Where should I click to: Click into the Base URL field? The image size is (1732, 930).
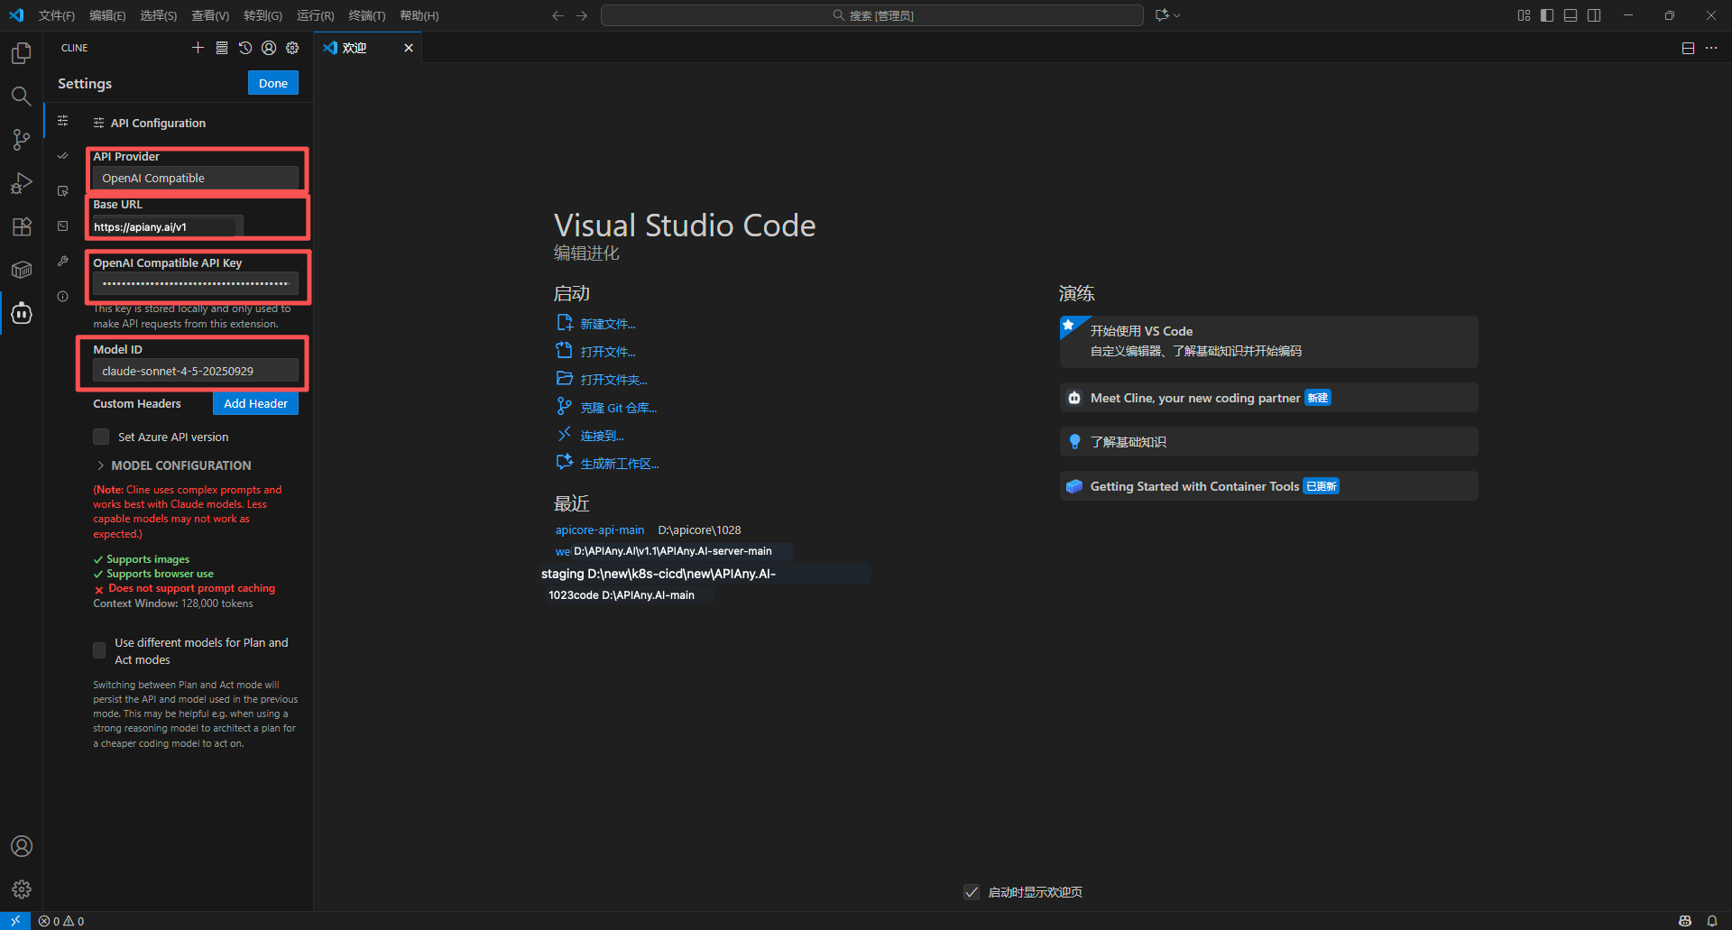[x=168, y=227]
